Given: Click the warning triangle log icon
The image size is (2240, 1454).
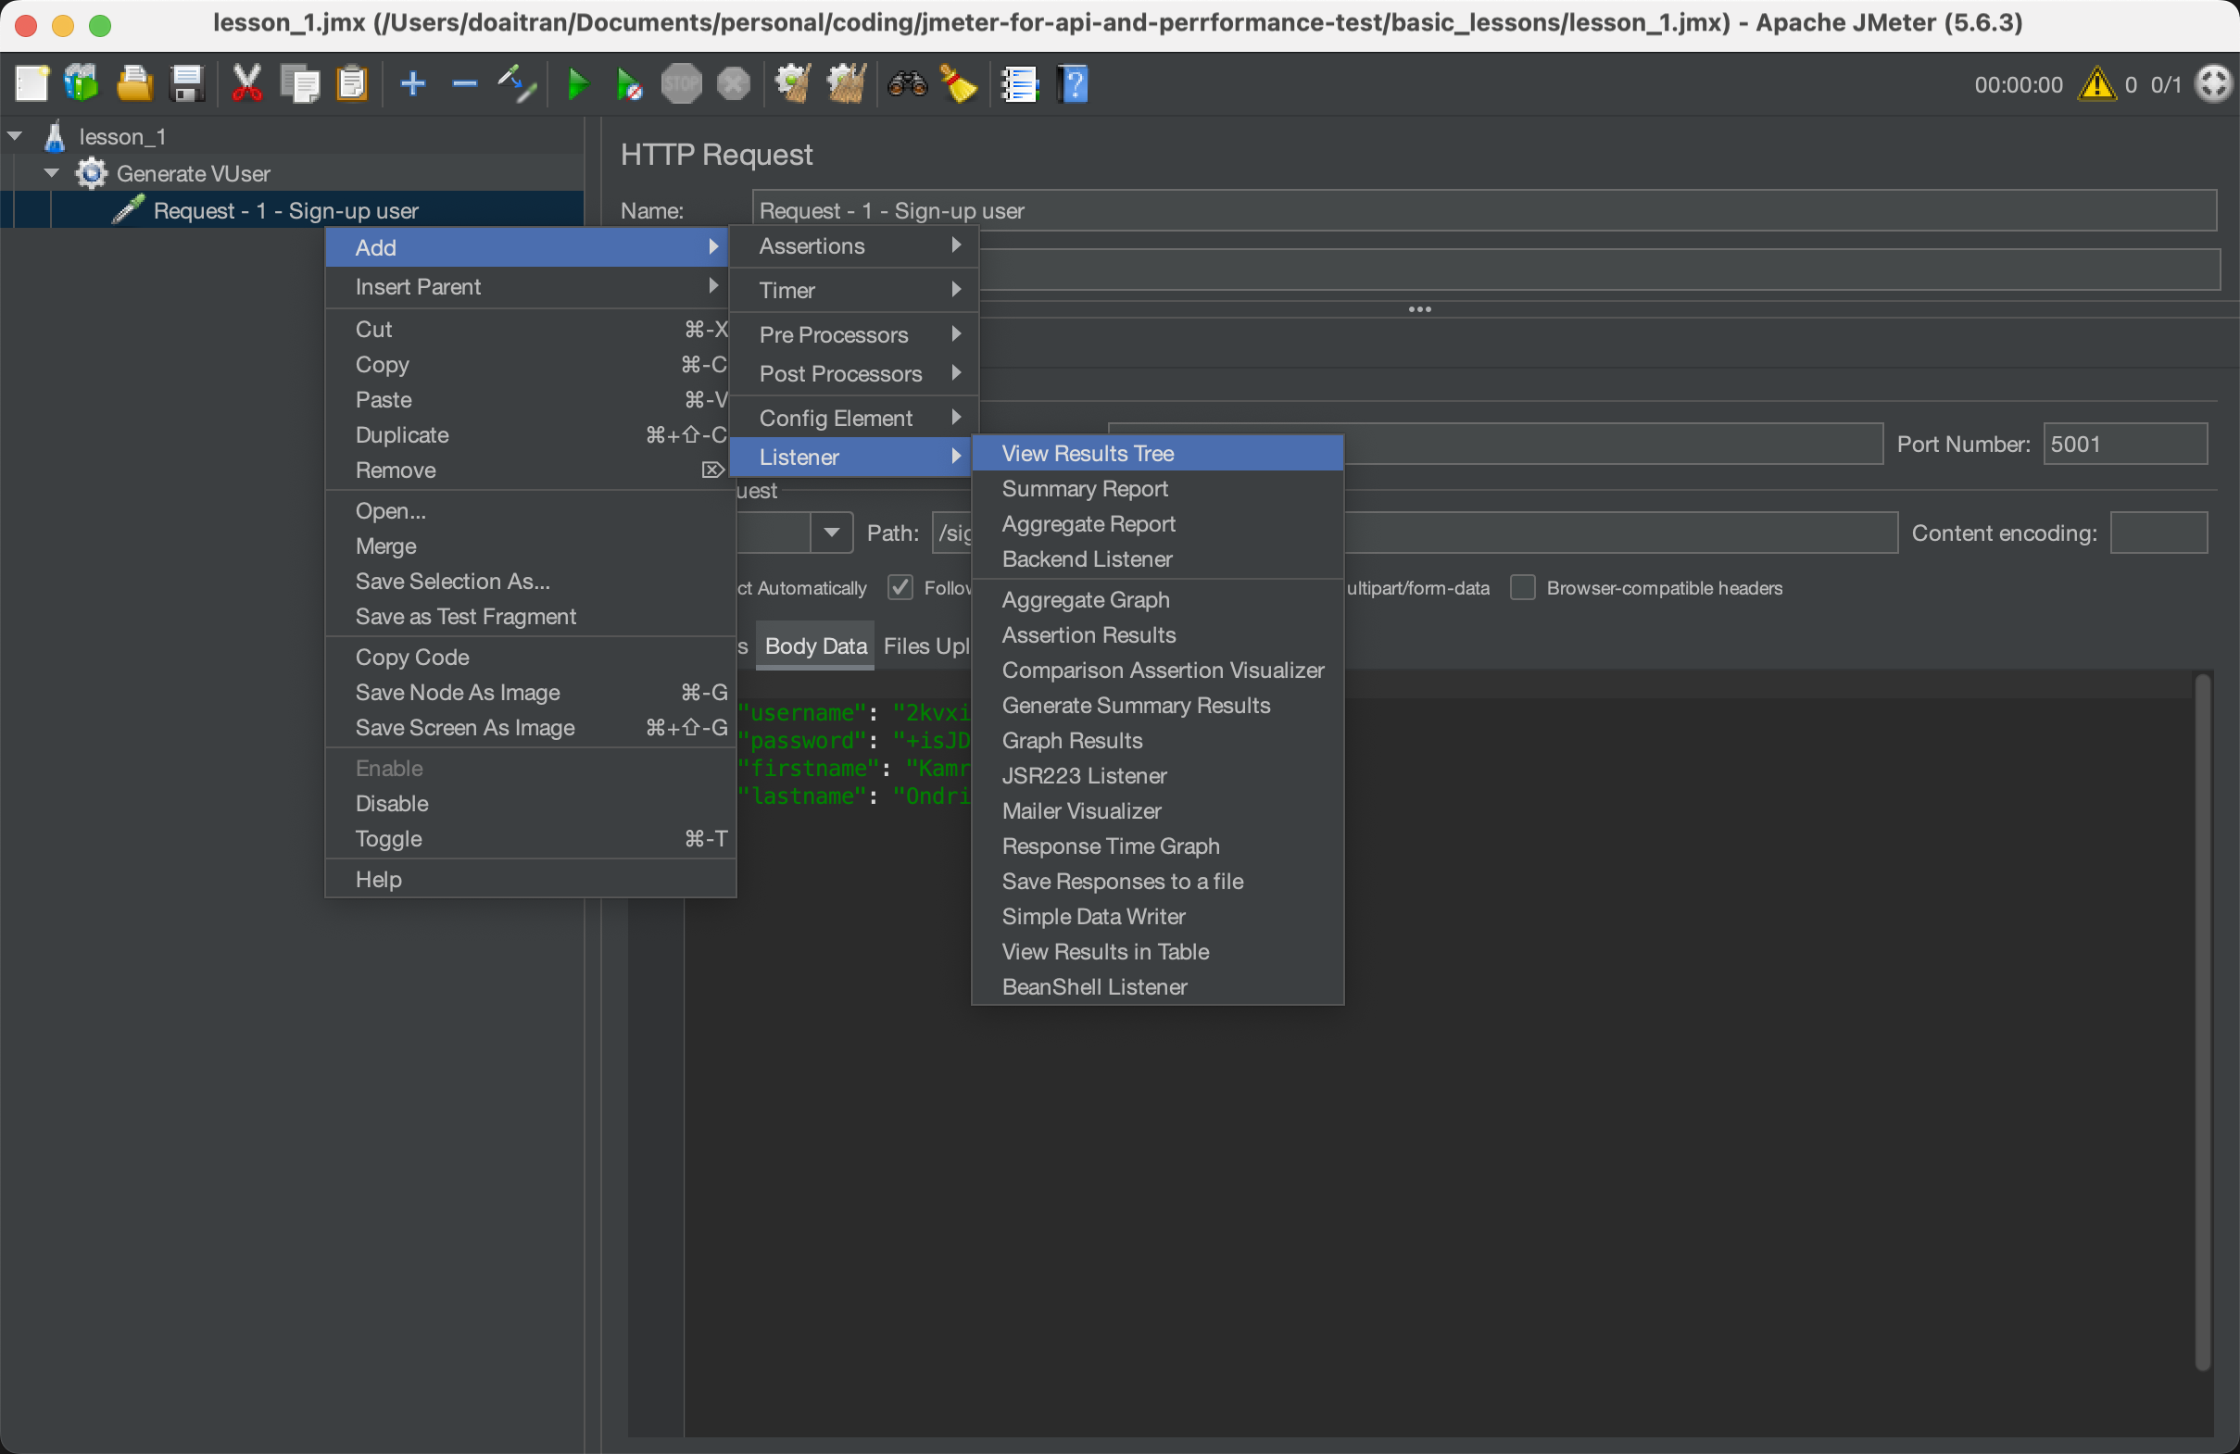Looking at the screenshot, I should pos(2097,83).
